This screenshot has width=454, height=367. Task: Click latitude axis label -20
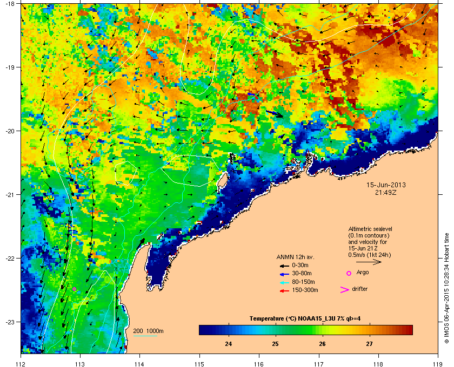coord(10,131)
